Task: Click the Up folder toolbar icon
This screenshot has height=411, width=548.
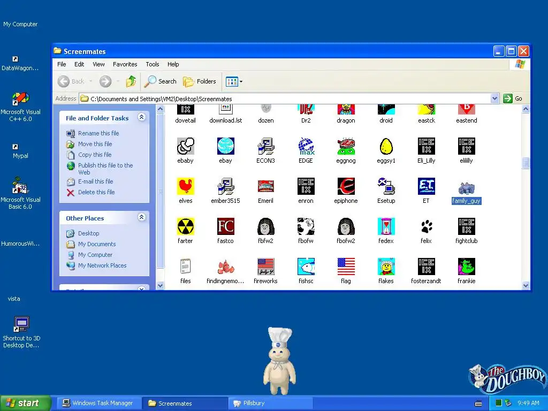Action: [131, 81]
